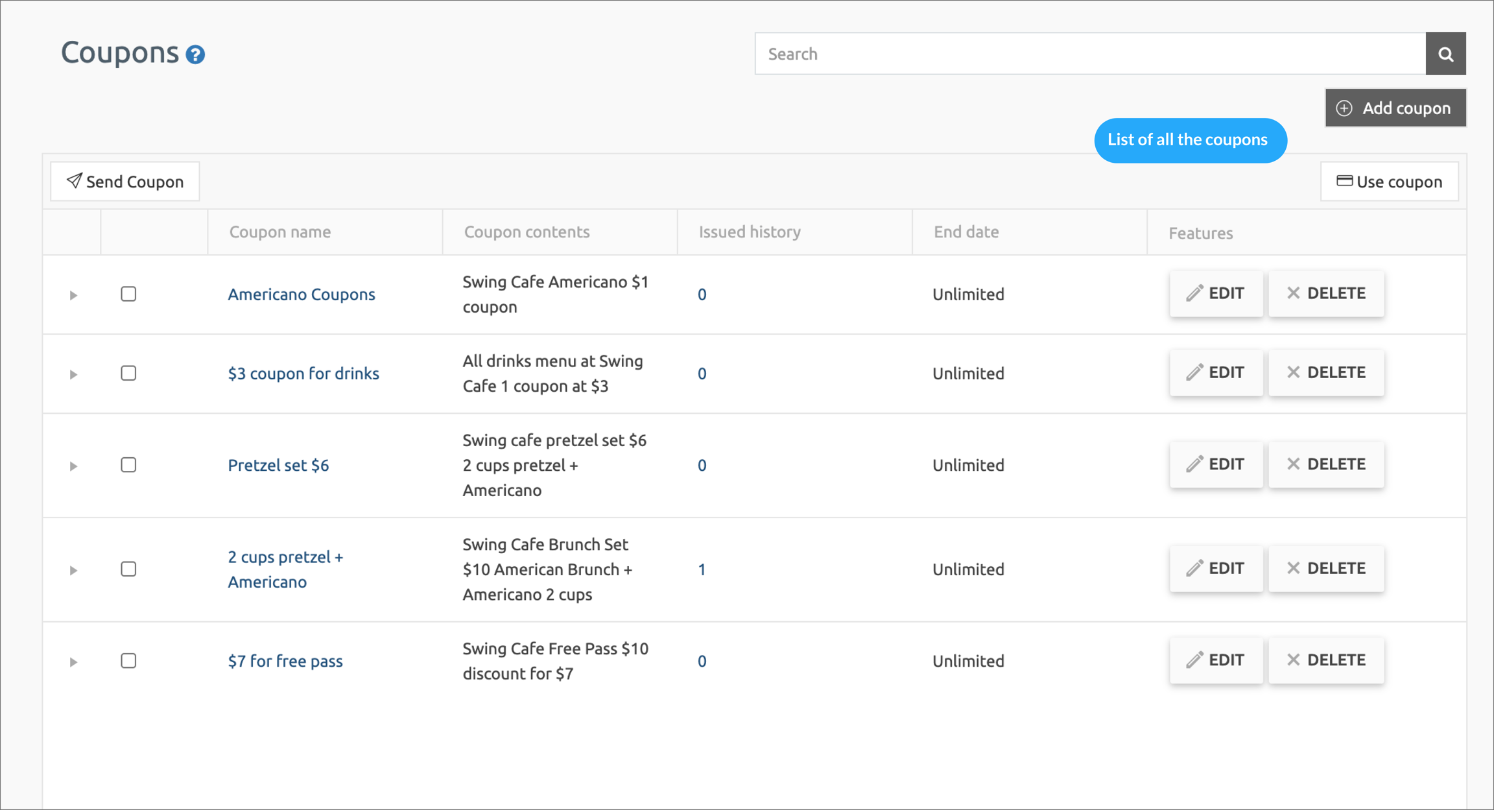Click the help question mark icon beside Coupons
The width and height of the screenshot is (1494, 810).
195,54
